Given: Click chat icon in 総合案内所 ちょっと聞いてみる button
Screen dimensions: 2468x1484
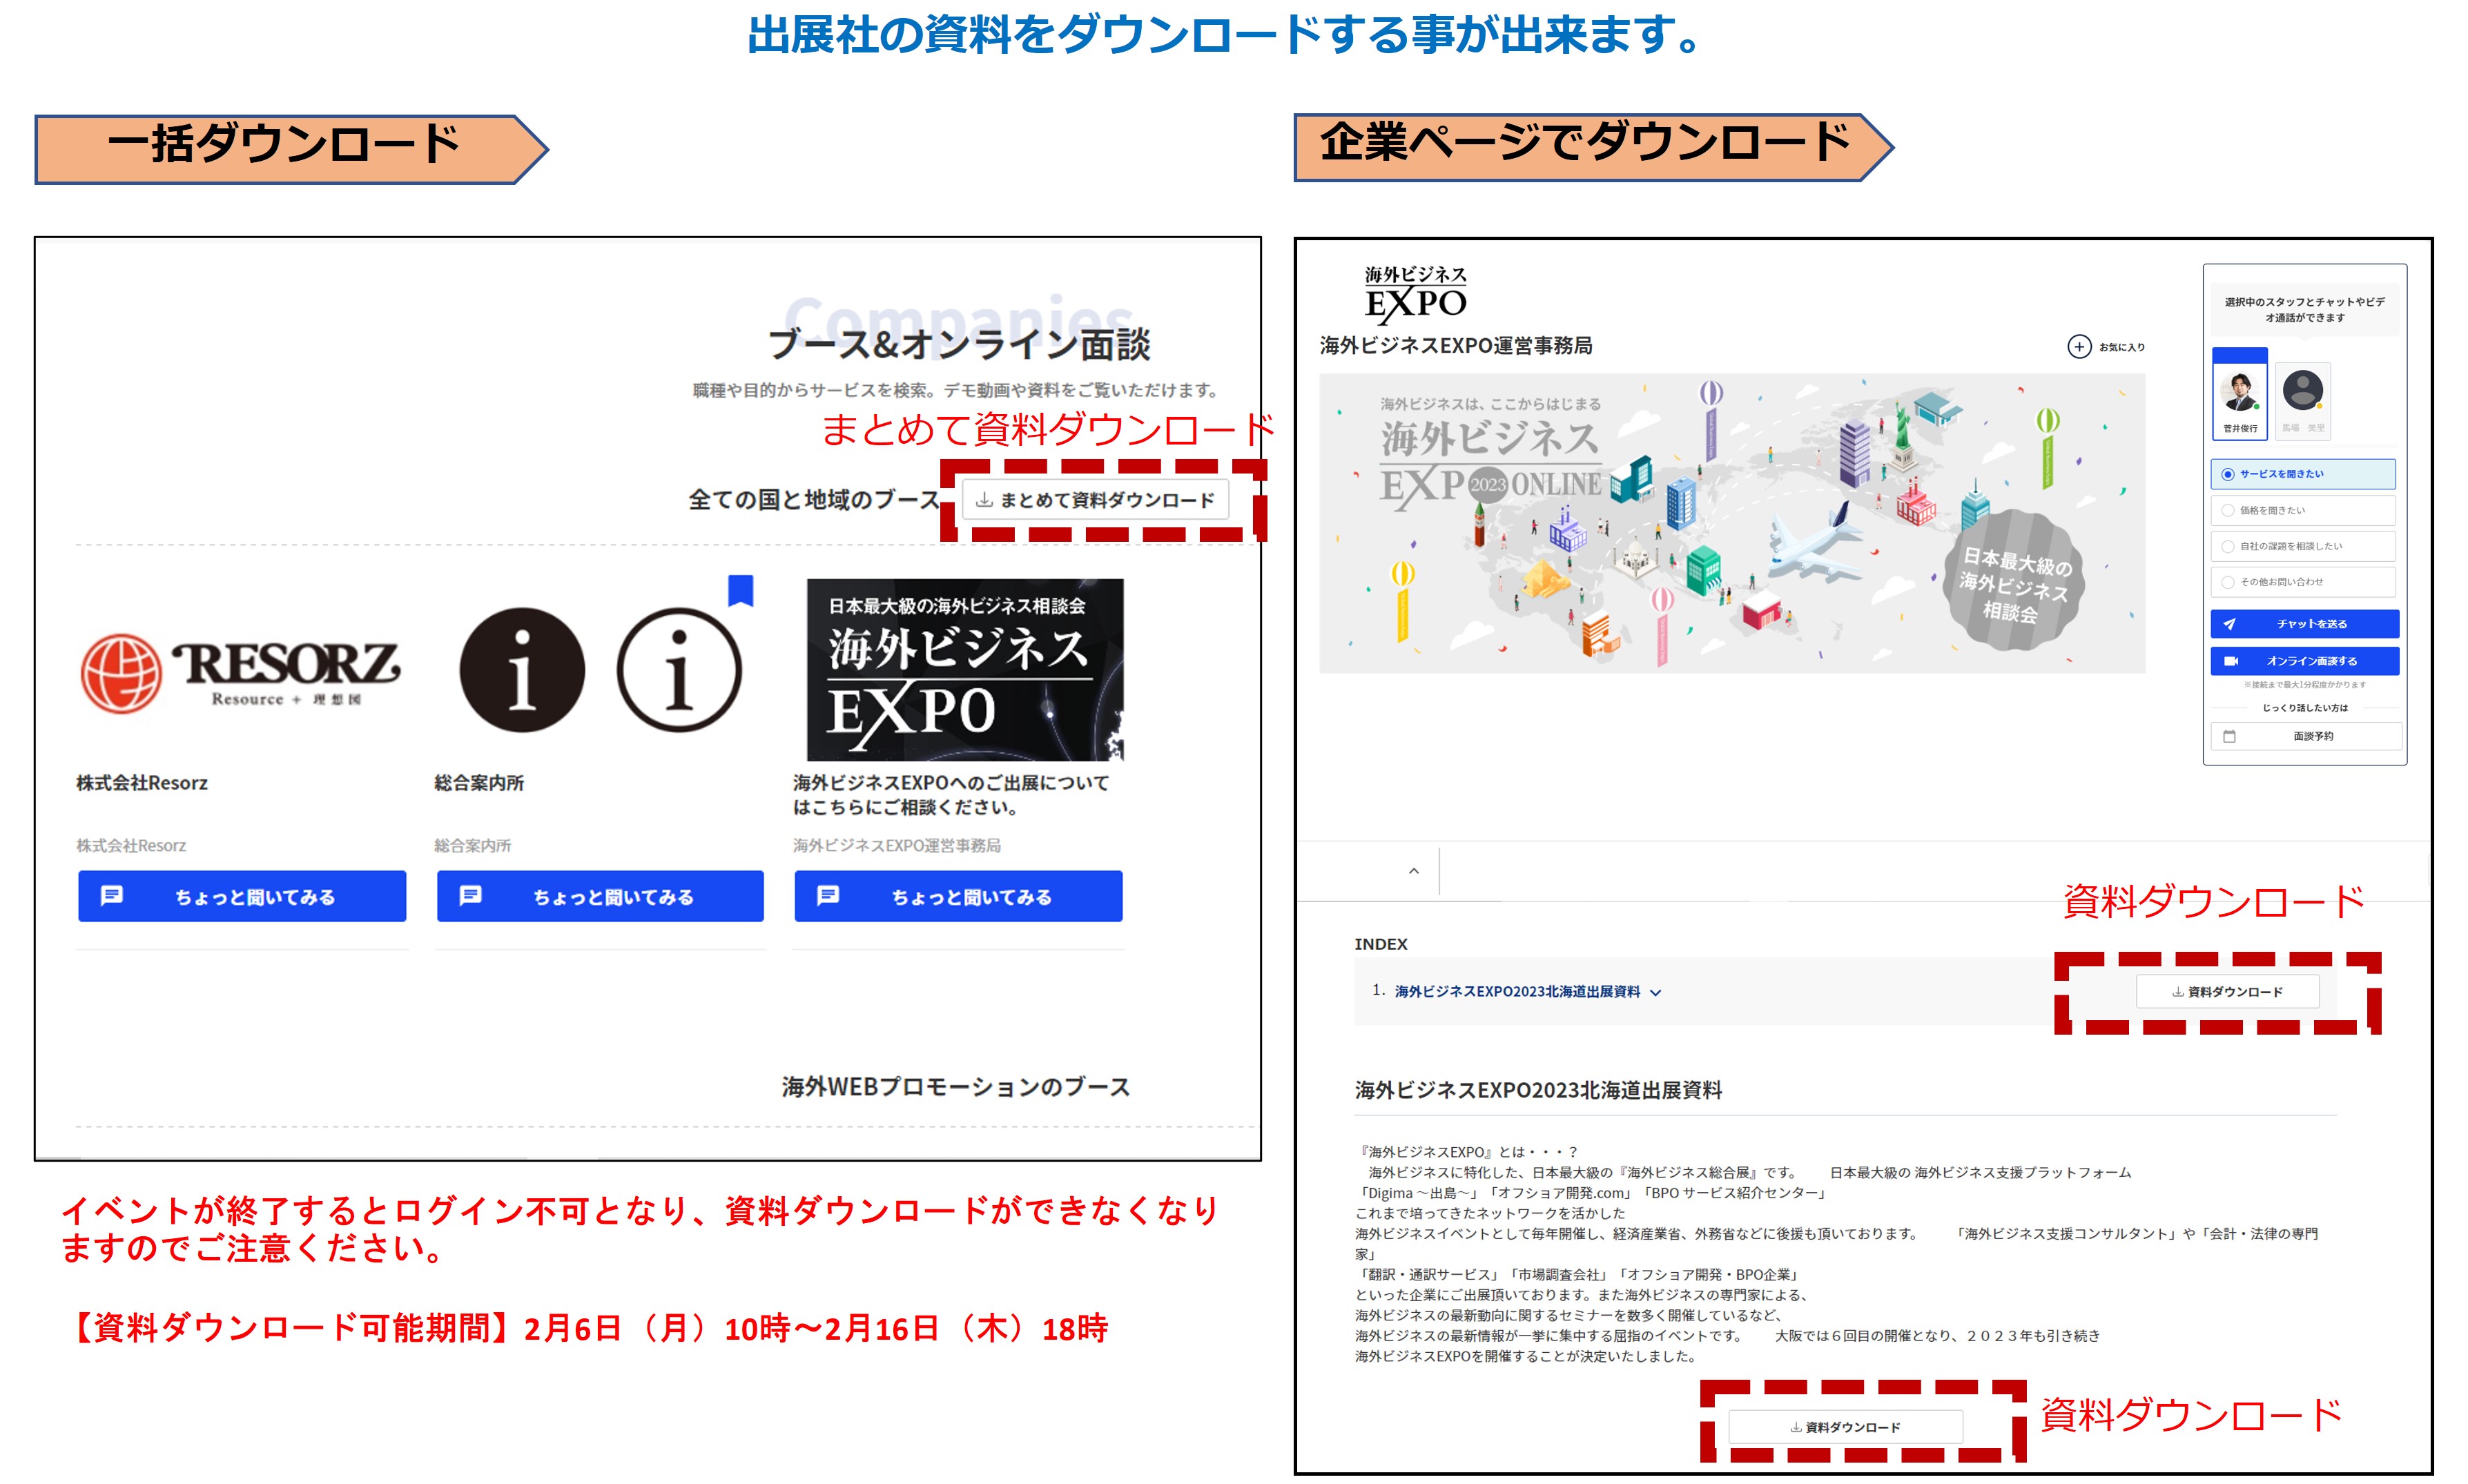Looking at the screenshot, I should [470, 896].
